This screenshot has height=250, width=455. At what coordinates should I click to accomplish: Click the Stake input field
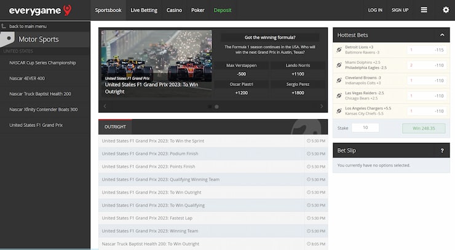click(x=365, y=128)
